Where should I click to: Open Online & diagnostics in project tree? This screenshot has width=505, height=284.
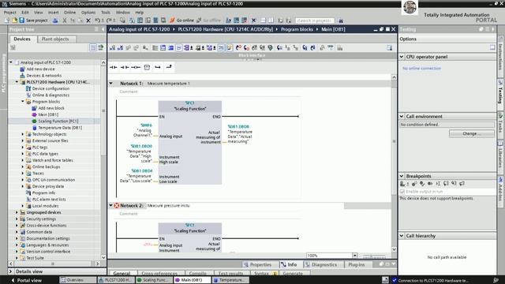(50, 95)
